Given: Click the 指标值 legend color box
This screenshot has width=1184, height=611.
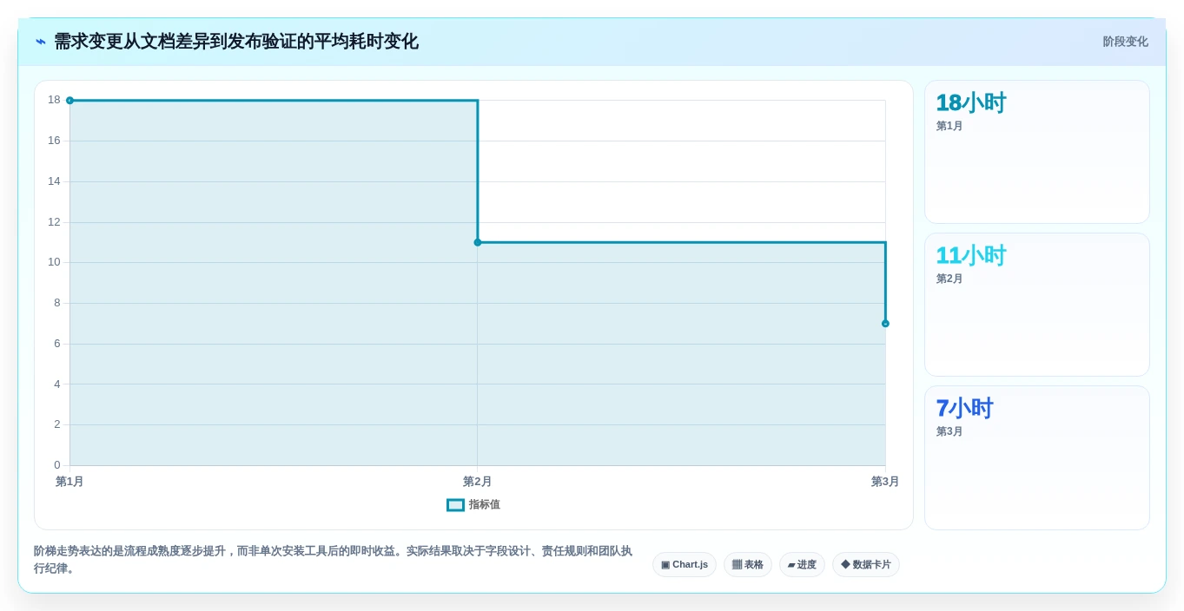Looking at the screenshot, I should [455, 505].
